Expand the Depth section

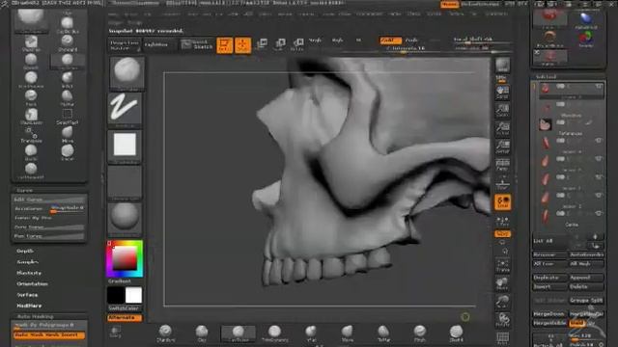25,251
